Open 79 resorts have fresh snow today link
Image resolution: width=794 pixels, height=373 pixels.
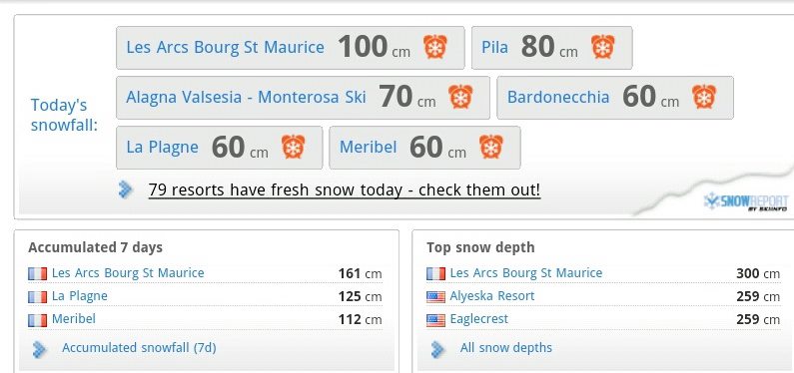pos(345,190)
